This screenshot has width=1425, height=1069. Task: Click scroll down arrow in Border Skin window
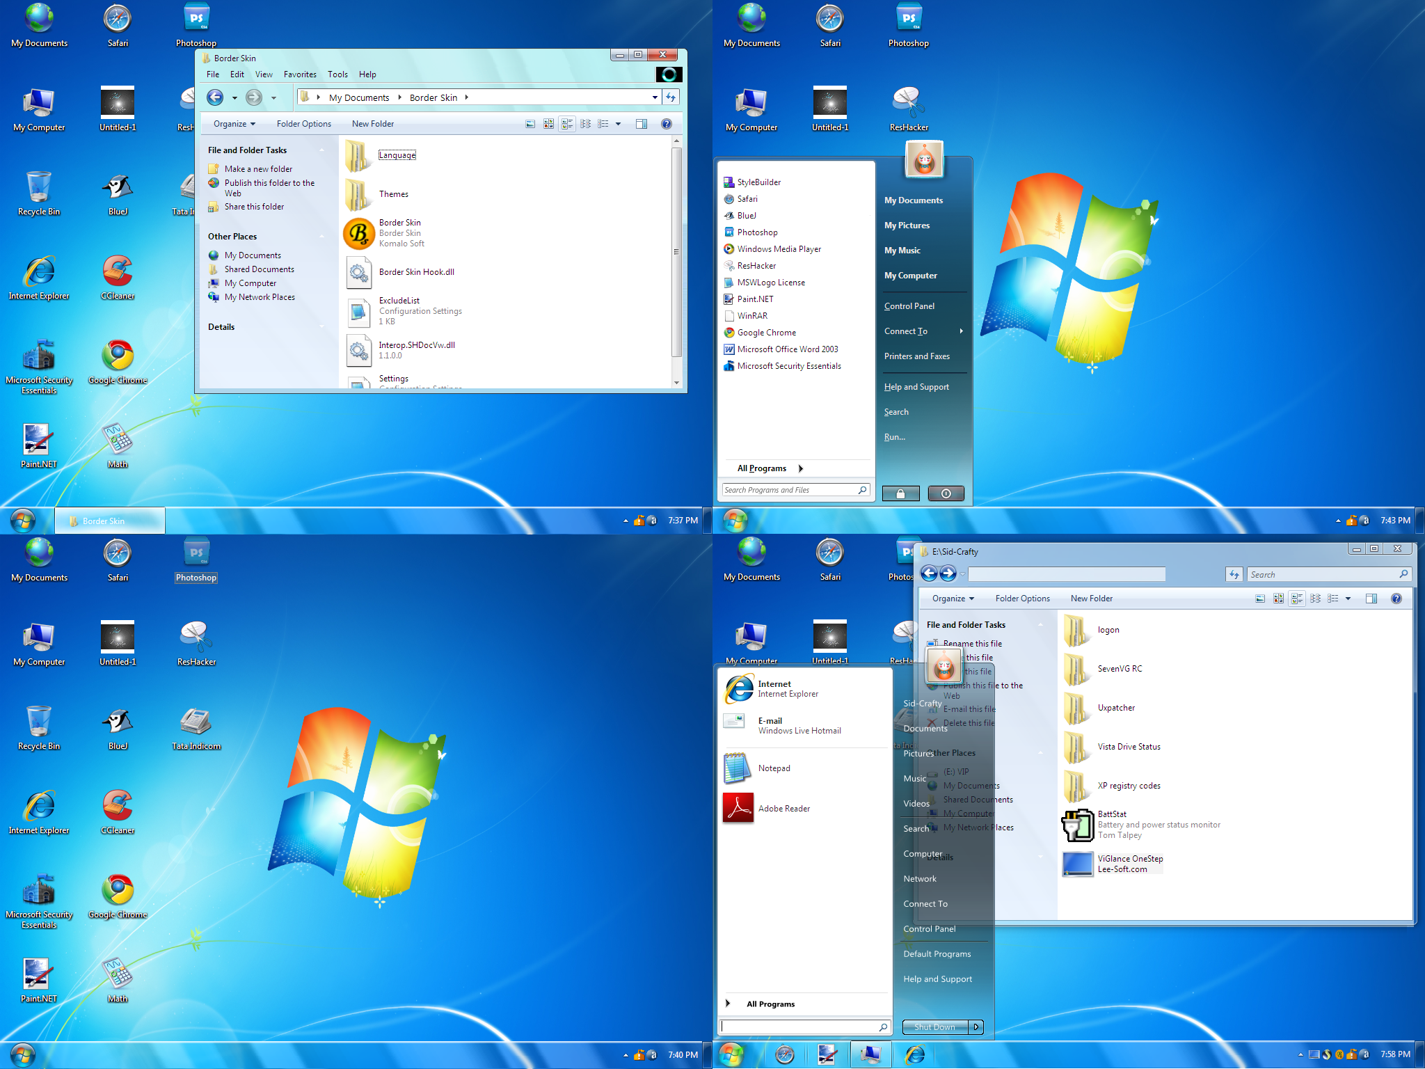676,383
